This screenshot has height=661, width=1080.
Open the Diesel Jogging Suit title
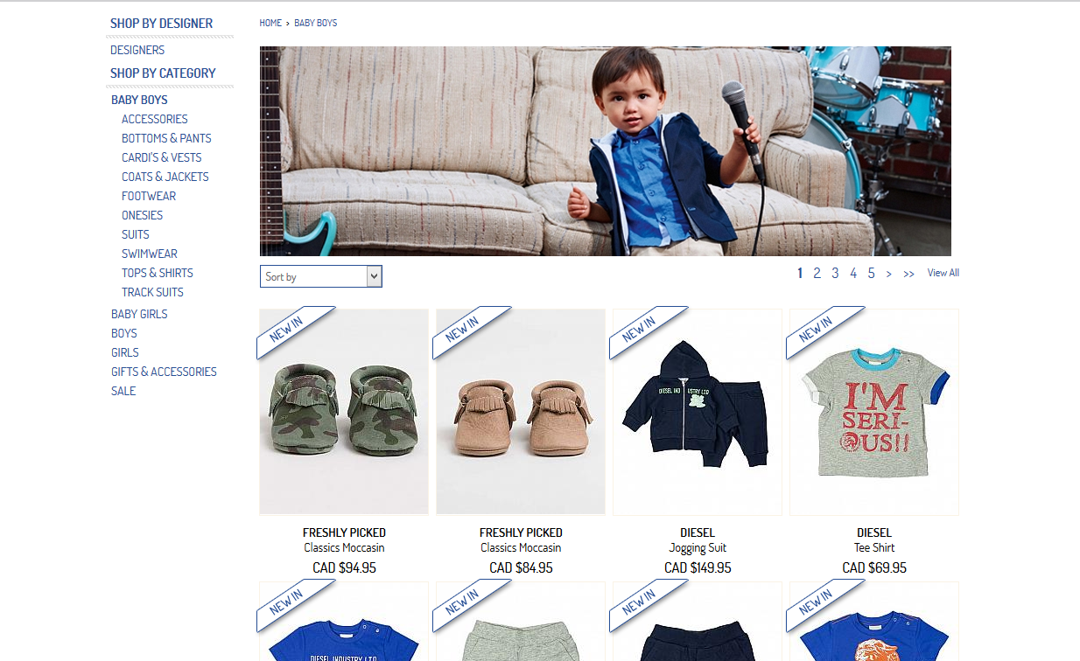(x=698, y=548)
